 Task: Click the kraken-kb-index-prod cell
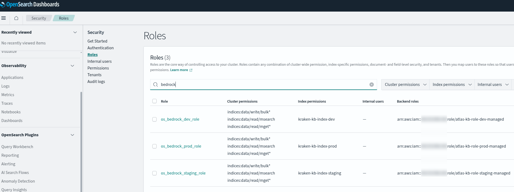pos(318,146)
